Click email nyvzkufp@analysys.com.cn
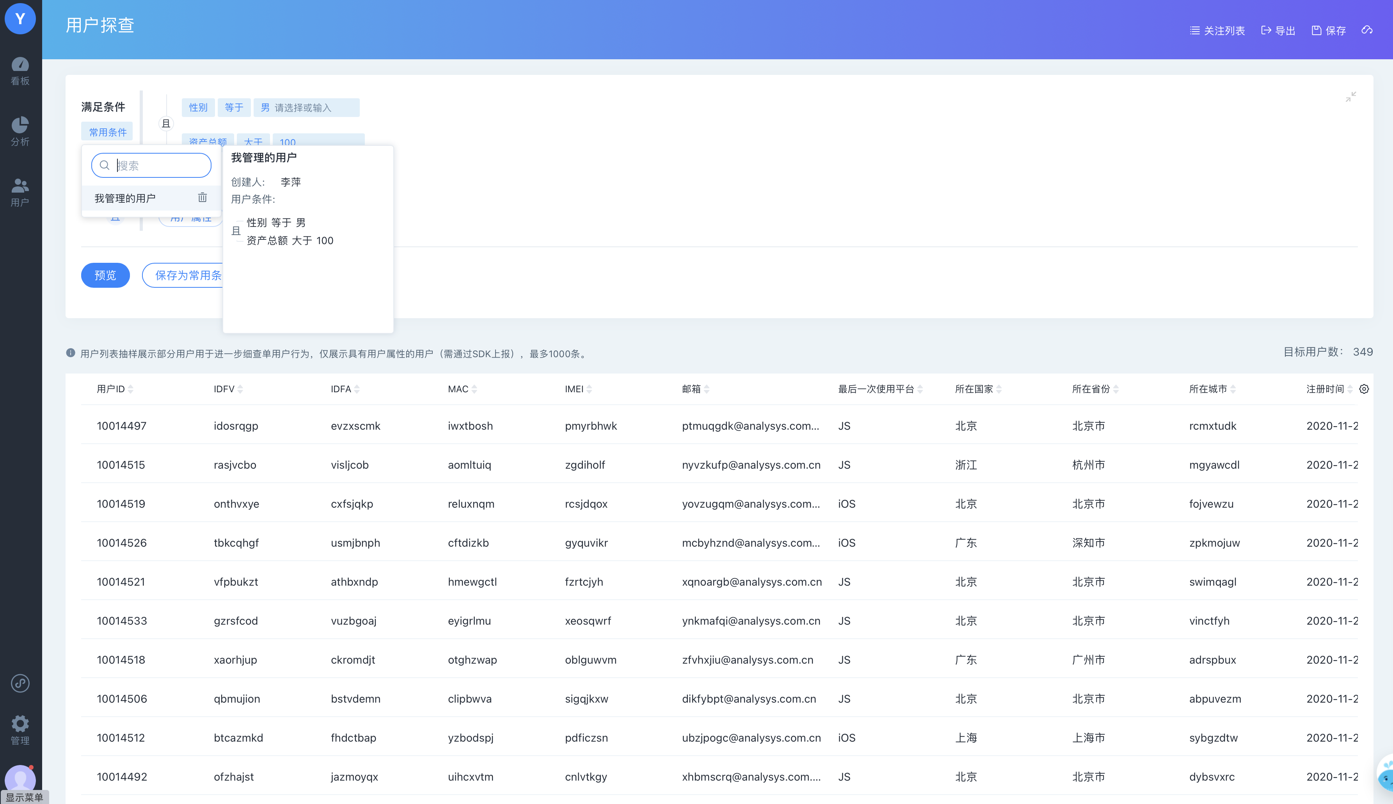The width and height of the screenshot is (1393, 804). pyautogui.click(x=751, y=465)
